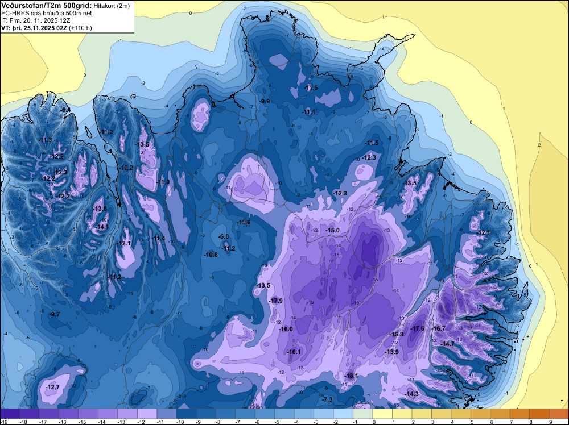
Task: Click the -16.0 temperature label
Action: [x=286, y=330]
